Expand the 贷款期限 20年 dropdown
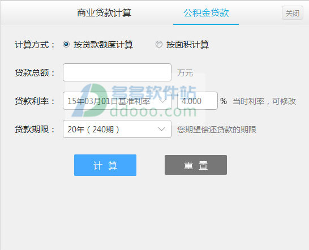This screenshot has height=250, width=309. point(117,129)
